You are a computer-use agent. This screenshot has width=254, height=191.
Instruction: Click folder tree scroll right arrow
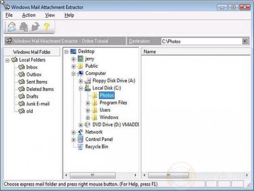click(x=135, y=175)
